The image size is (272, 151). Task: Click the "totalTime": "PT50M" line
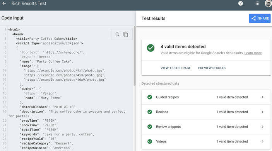coord(40,130)
